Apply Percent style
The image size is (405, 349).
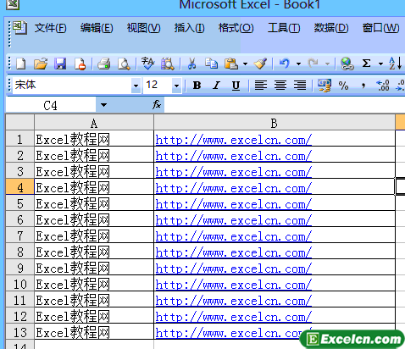point(343,86)
